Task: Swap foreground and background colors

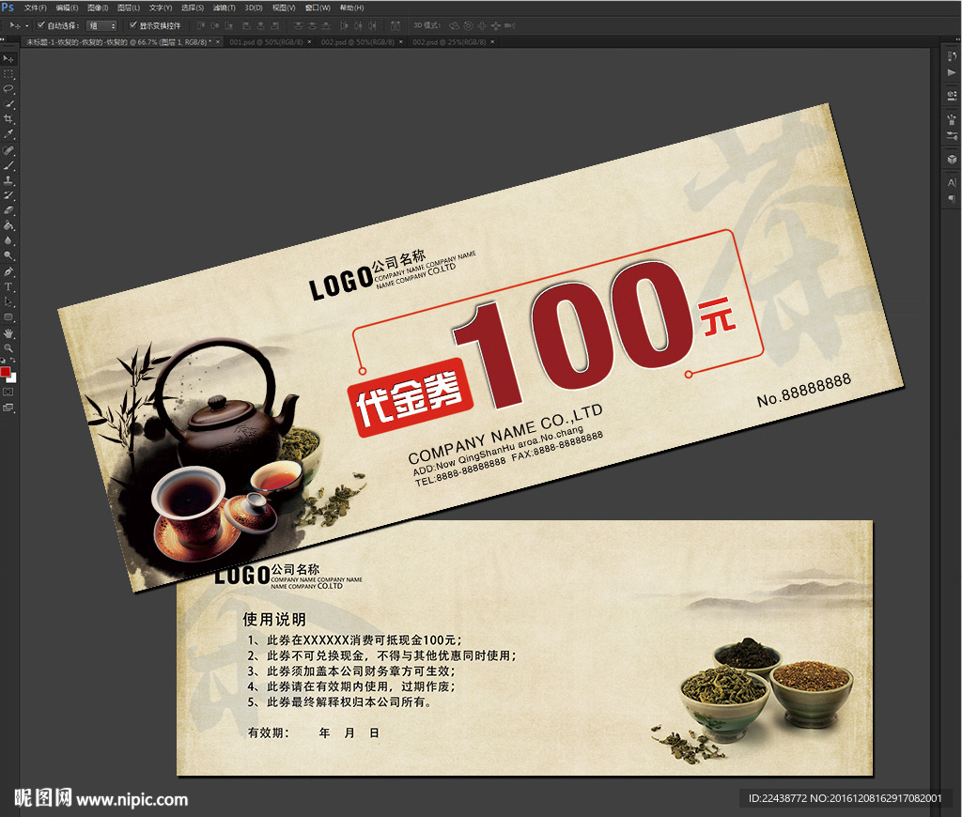Action: tap(13, 360)
